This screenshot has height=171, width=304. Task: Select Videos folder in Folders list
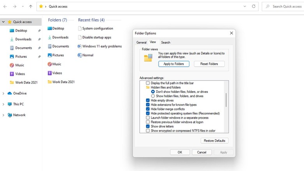tap(55, 73)
